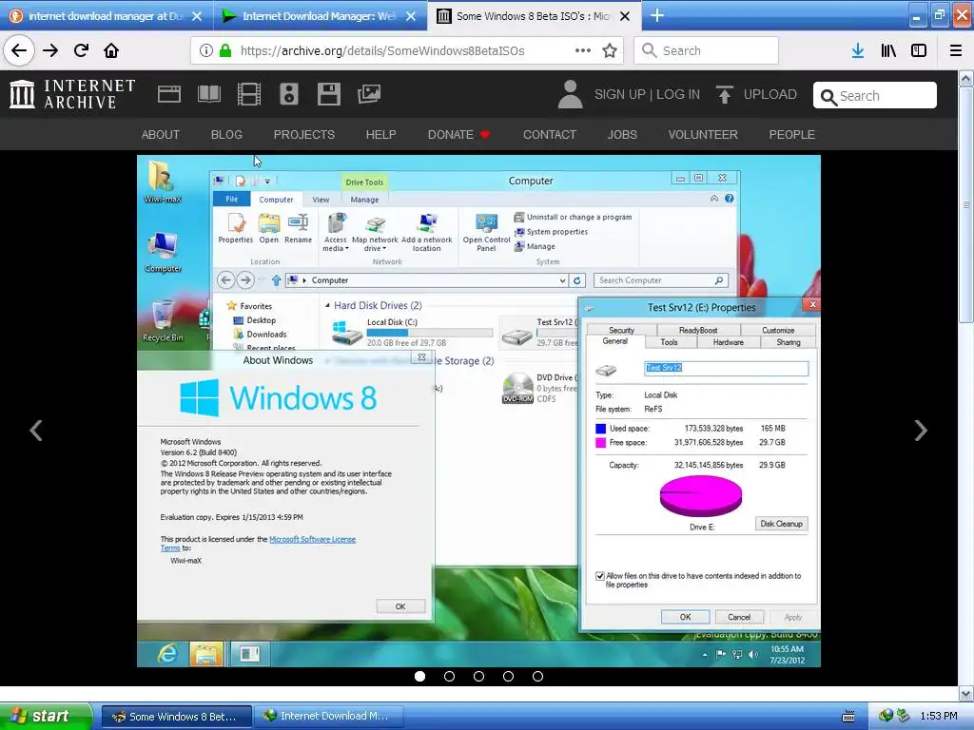
Task: Select the fifth carousel indicator dot
Action: (x=537, y=676)
